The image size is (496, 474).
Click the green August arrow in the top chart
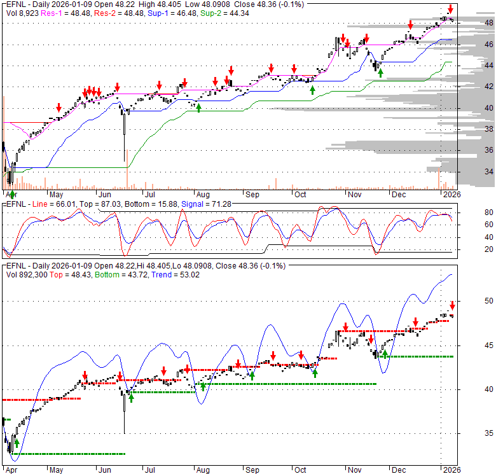(x=198, y=108)
